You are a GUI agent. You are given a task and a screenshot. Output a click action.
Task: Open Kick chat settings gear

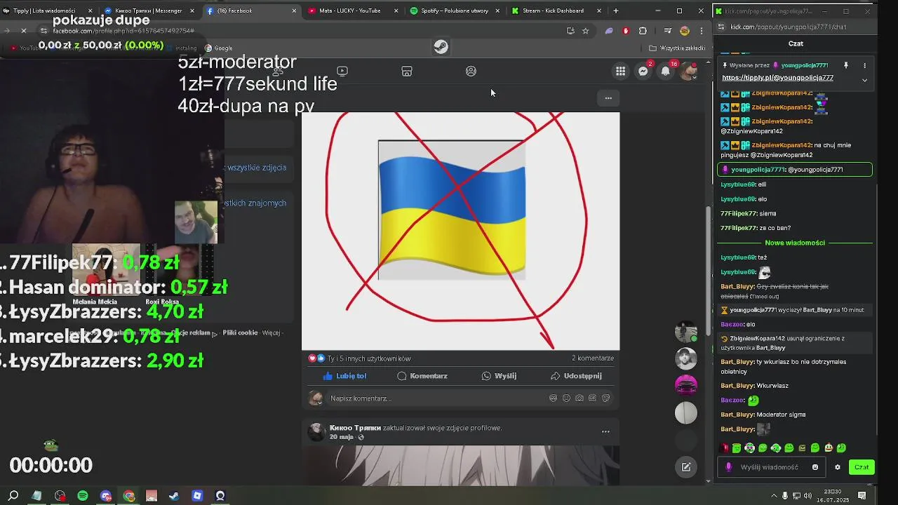(837, 467)
